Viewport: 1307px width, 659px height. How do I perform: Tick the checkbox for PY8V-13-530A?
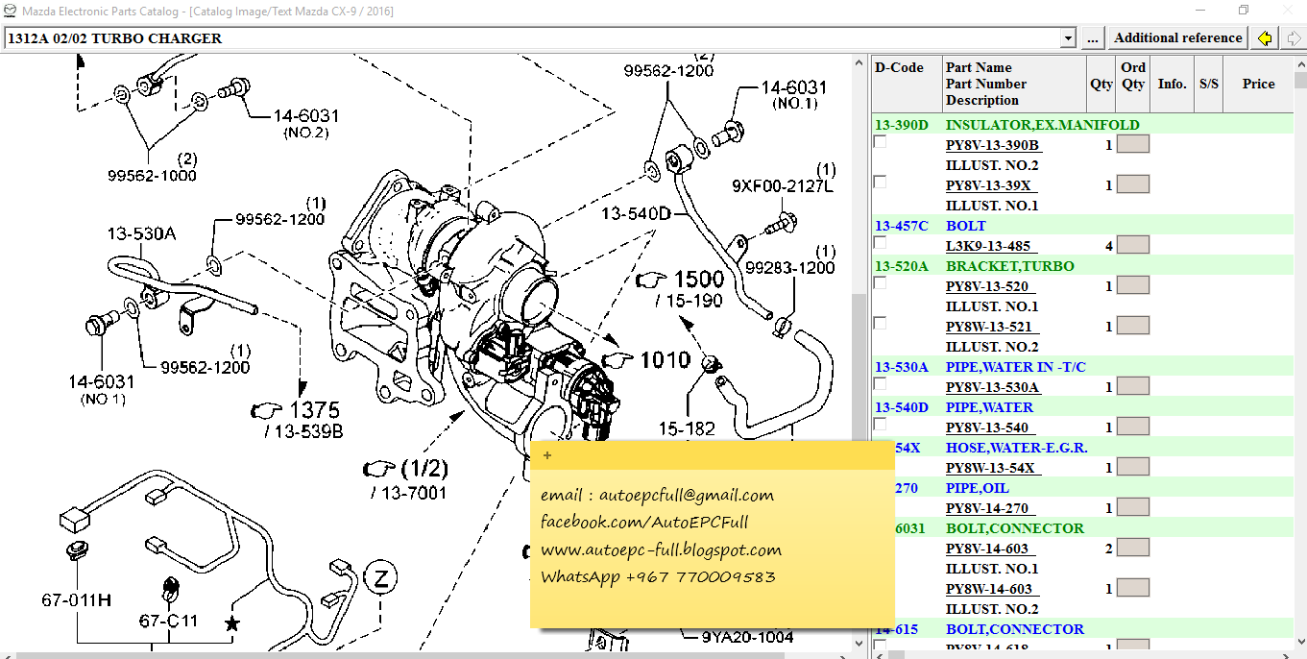pyautogui.click(x=880, y=383)
